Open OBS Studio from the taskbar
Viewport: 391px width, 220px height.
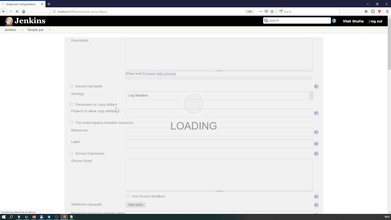click(x=57, y=217)
